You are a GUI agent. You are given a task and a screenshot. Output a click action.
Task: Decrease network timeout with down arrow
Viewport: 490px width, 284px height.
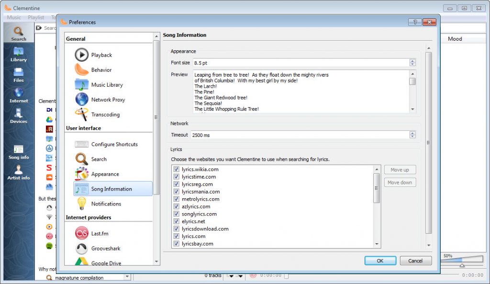tap(412, 136)
